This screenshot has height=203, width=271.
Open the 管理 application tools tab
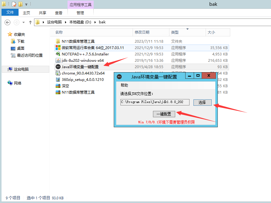[80, 12]
